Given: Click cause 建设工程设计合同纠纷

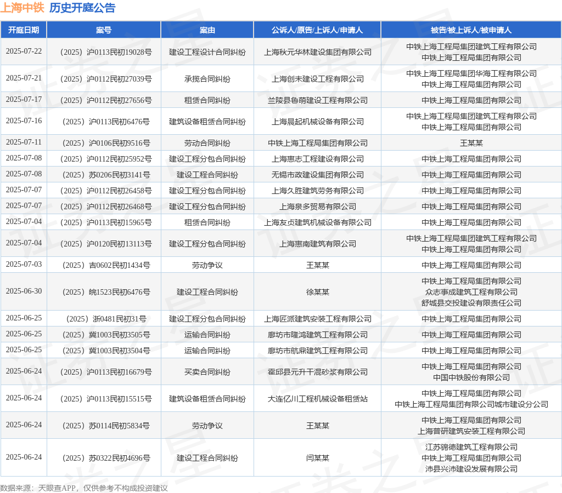Looking at the screenshot, I should [x=207, y=52].
